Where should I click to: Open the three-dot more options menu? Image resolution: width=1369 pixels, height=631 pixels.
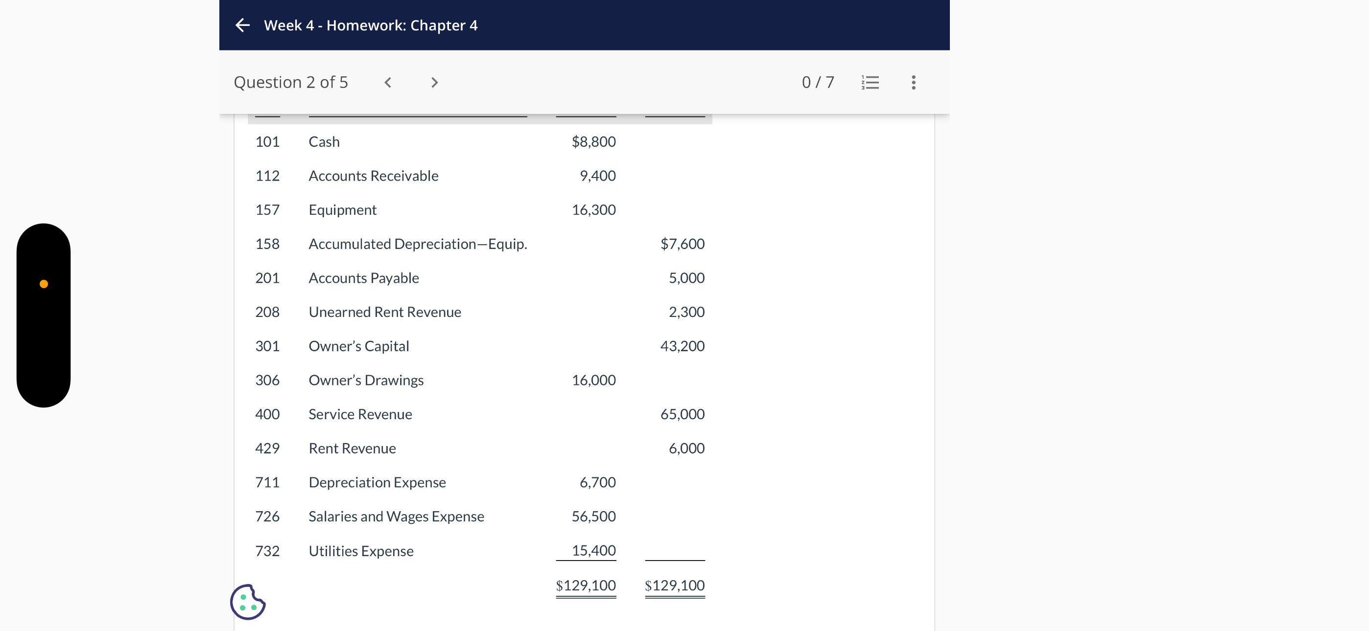pyautogui.click(x=913, y=82)
